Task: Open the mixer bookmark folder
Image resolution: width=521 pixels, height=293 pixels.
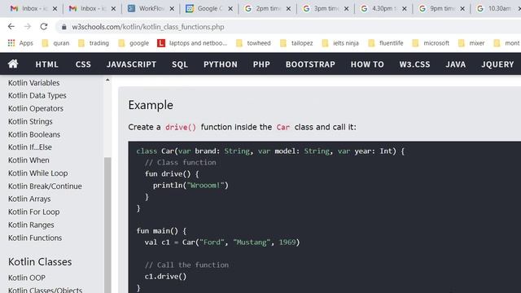Action: point(471,43)
